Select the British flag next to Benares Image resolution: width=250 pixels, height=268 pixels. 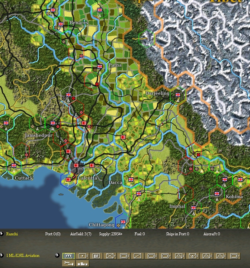coord(61,24)
